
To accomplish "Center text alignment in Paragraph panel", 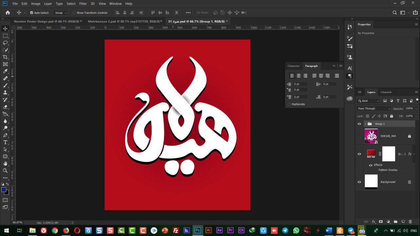I will (x=299, y=76).
